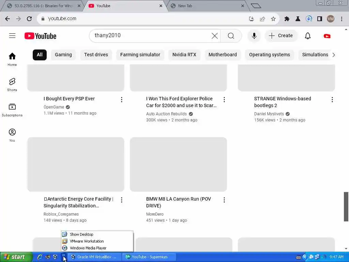The image size is (349, 262).
Task: Open the Daniel Myslivets channel link
Action: point(269,114)
